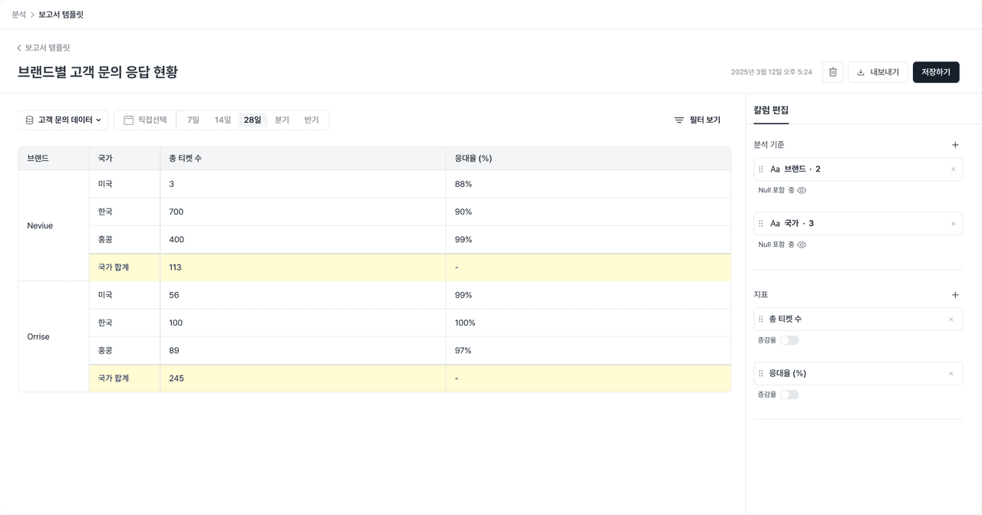982x515 pixels.
Task: Grab the drag handle of 국가 · 3
Action: [761, 224]
